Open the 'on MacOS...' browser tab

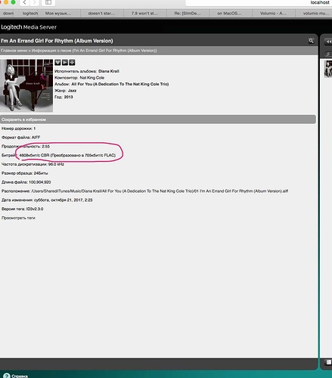tap(229, 14)
